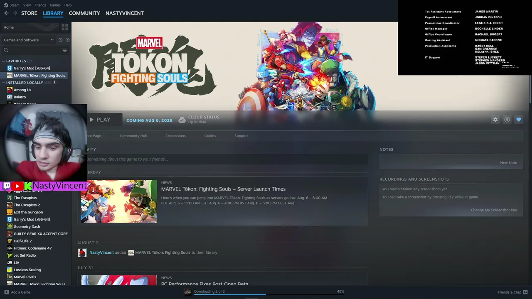Open NastyVincent profile link in activity
The image size is (532, 299).
(101, 252)
